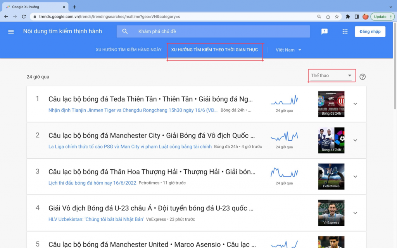Open the Google apps grid
The width and height of the screenshot is (397, 248).
click(345, 31)
